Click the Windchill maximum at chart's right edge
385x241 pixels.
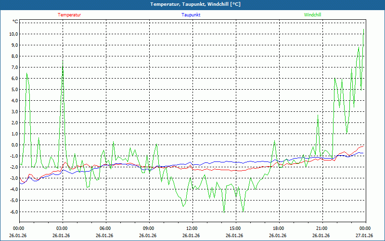pyautogui.click(x=363, y=30)
